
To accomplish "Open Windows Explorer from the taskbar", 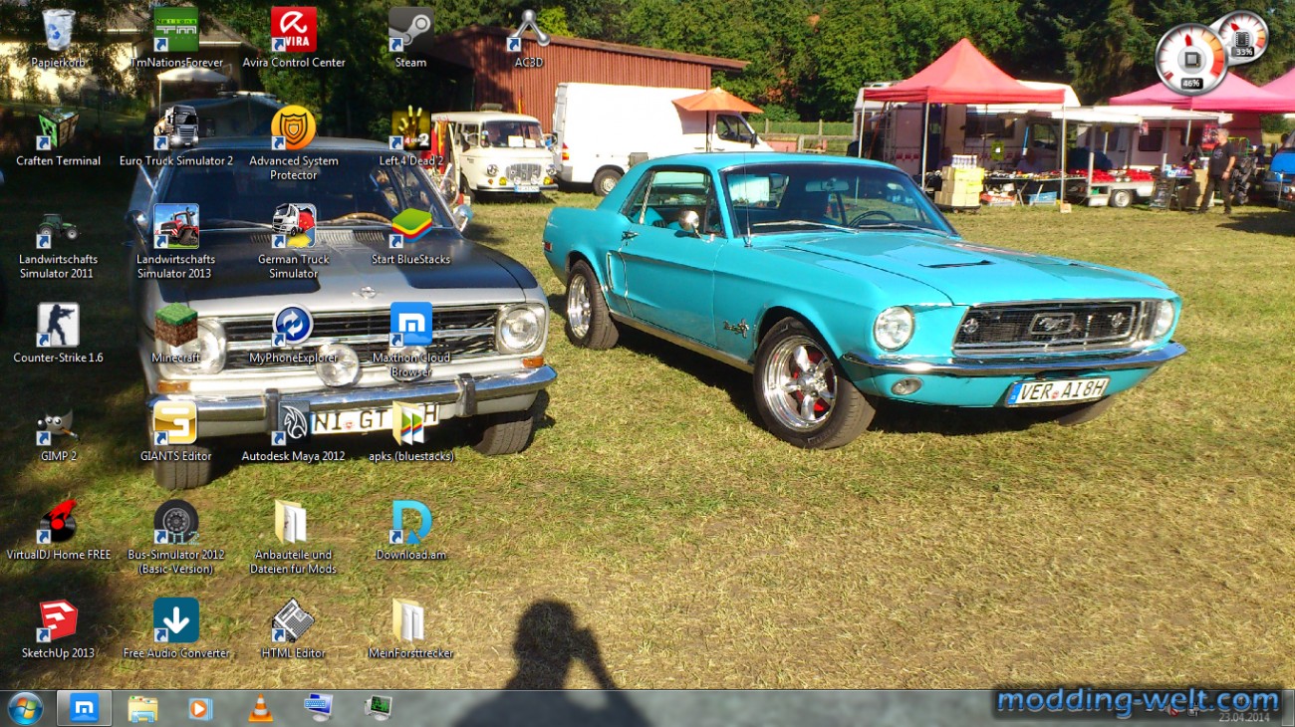I will (x=142, y=708).
